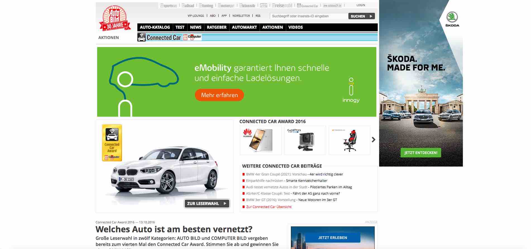Open the AUTO-KATALOG menu
This screenshot has width=531, height=249.
(155, 27)
